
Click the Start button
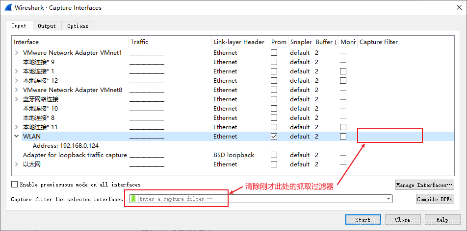(363, 220)
